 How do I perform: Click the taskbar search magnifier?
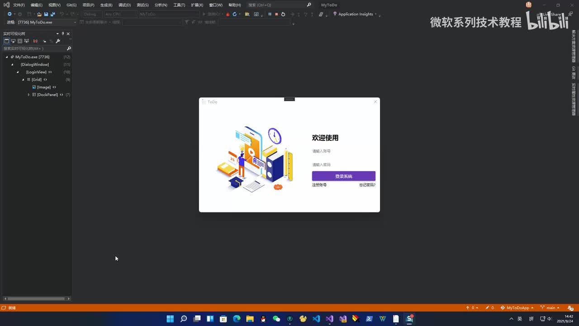point(184,319)
